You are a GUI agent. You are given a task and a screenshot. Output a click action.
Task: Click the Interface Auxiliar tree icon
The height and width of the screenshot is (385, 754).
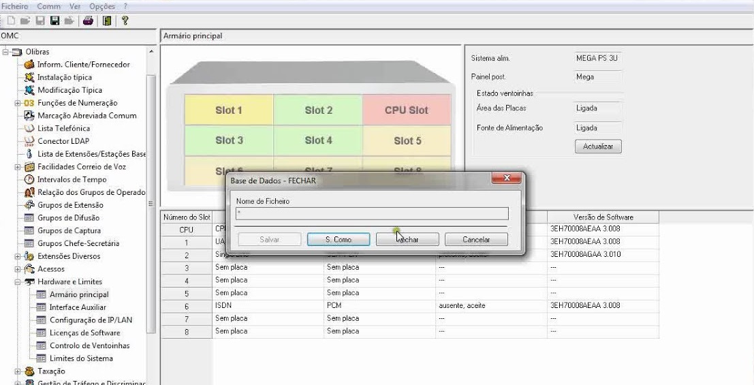coord(42,307)
